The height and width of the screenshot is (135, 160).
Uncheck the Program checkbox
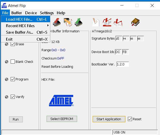point(13,79)
